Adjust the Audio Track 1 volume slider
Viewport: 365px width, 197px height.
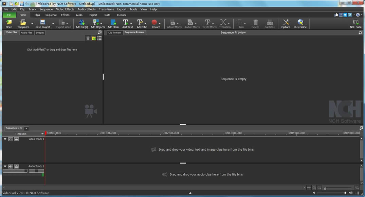point(15,171)
